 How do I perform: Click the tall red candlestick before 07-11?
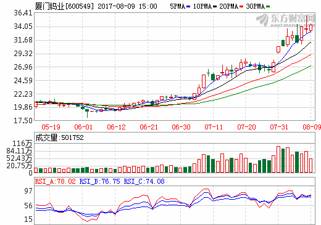[204, 81]
